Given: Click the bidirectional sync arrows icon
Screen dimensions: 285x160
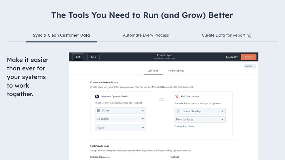Looking at the screenshot, I should coord(161,100).
